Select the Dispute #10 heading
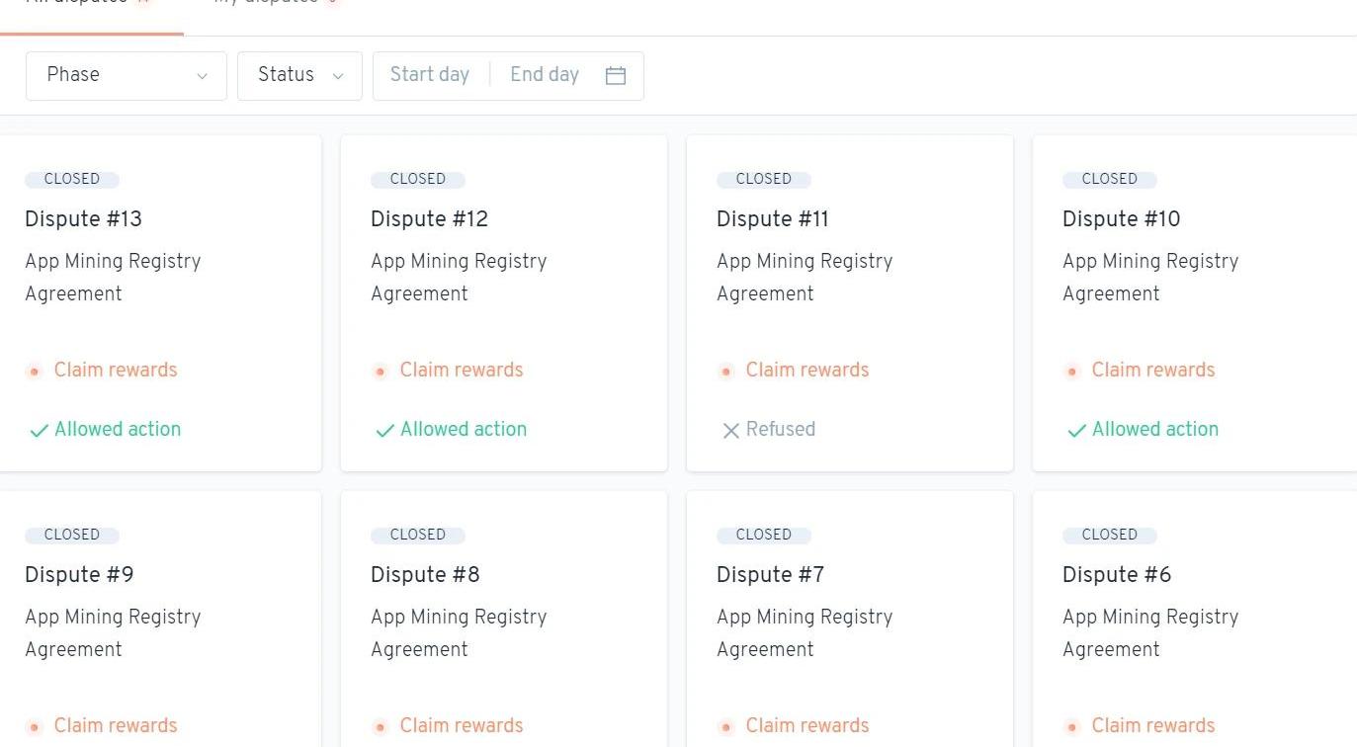Image resolution: width=1357 pixels, height=747 pixels. [x=1122, y=219]
